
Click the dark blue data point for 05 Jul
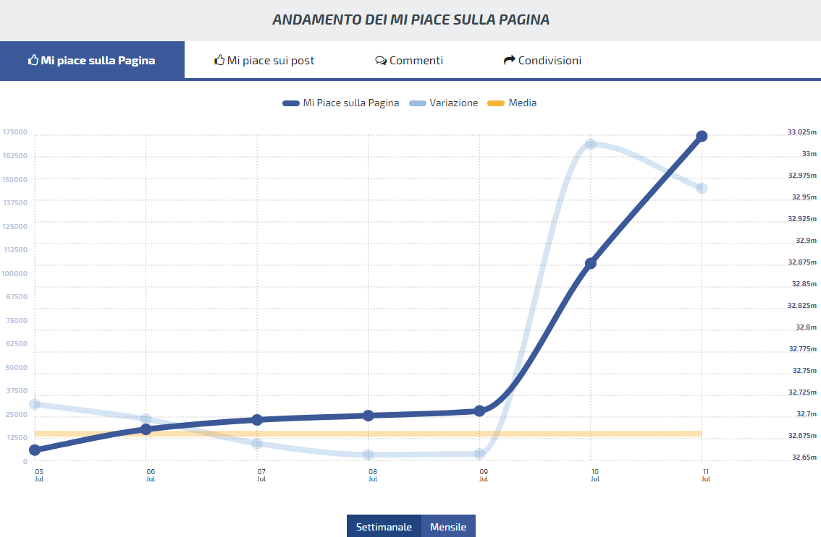(x=35, y=450)
